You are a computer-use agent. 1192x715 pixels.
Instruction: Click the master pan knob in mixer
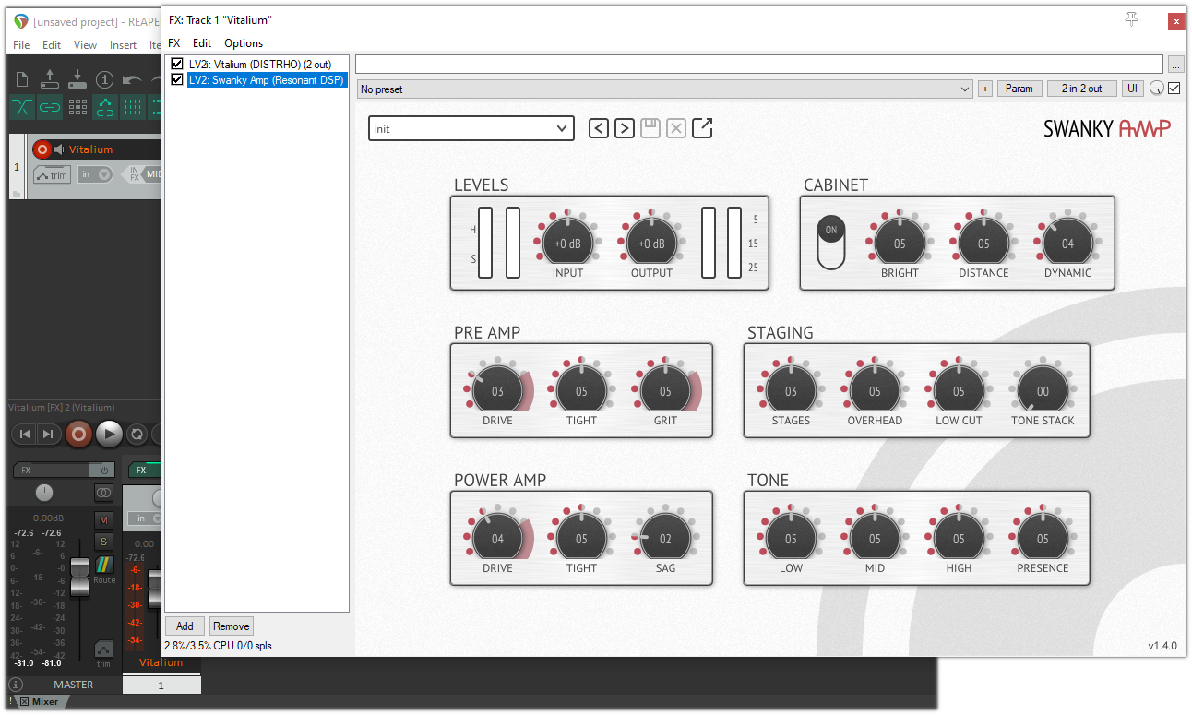[44, 494]
